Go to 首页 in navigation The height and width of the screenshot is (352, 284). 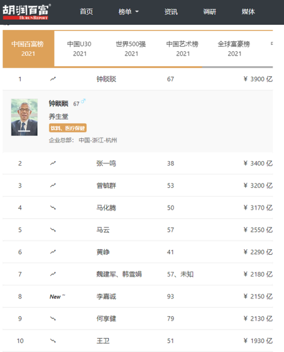86,12
